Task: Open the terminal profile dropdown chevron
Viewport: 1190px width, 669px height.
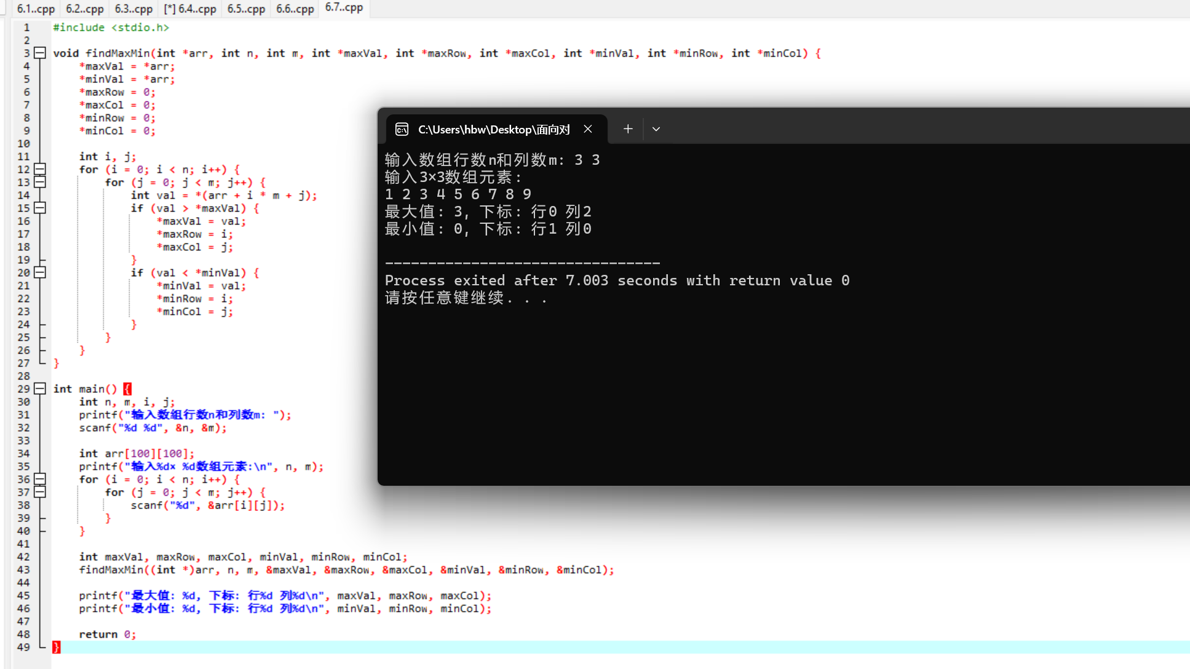Action: (x=656, y=129)
